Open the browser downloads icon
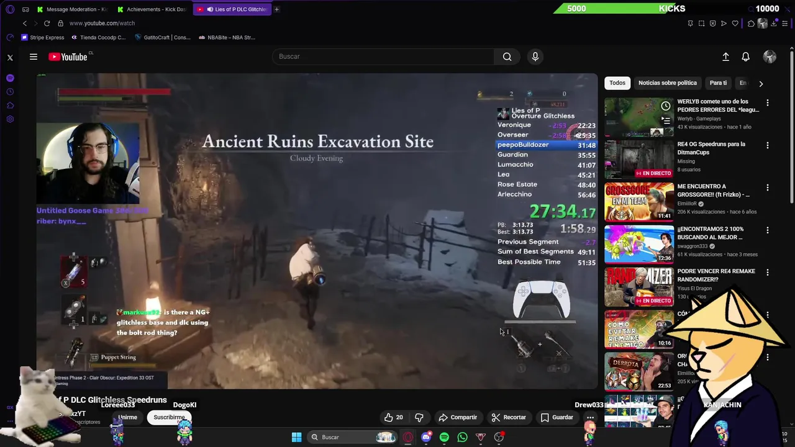 click(774, 24)
